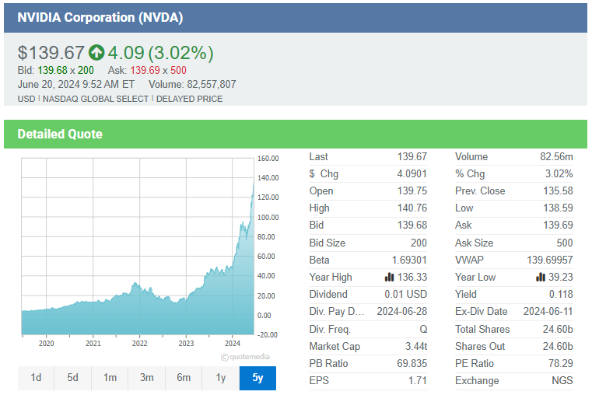The width and height of the screenshot is (592, 402).
Task: Click the 160.00 price axis label
Action: click(x=268, y=159)
